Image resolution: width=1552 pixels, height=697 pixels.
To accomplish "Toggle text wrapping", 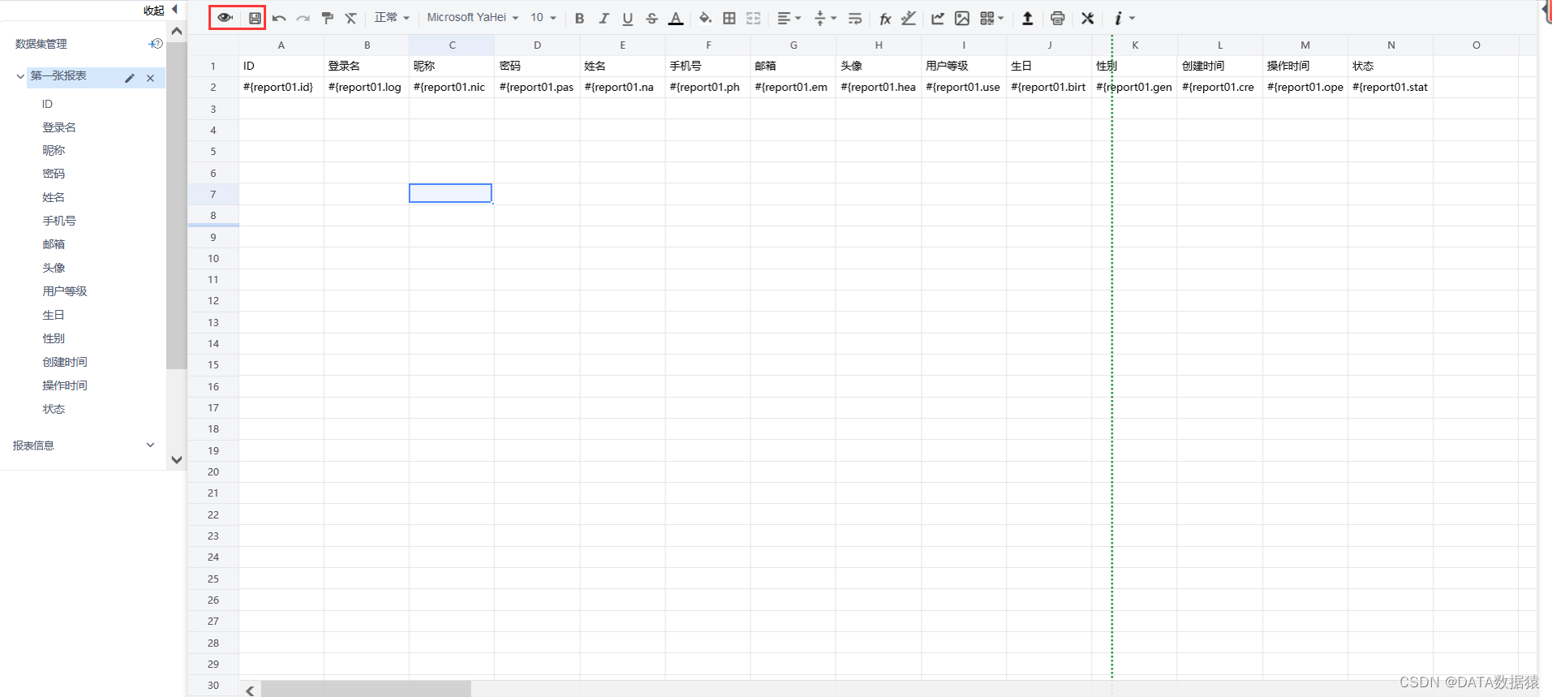I will tap(855, 18).
